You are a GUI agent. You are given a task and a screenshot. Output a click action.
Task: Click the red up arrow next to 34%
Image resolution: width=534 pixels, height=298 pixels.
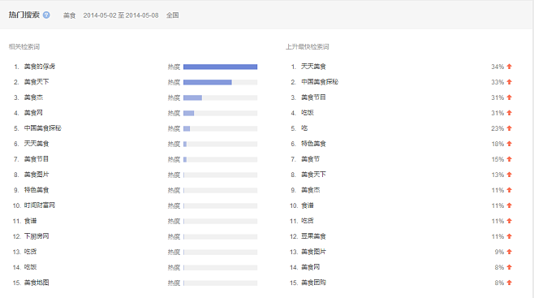click(510, 67)
